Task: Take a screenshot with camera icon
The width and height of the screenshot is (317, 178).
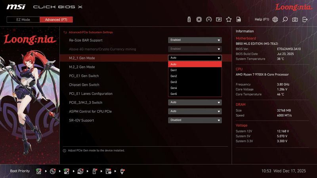Action: pos(295,19)
